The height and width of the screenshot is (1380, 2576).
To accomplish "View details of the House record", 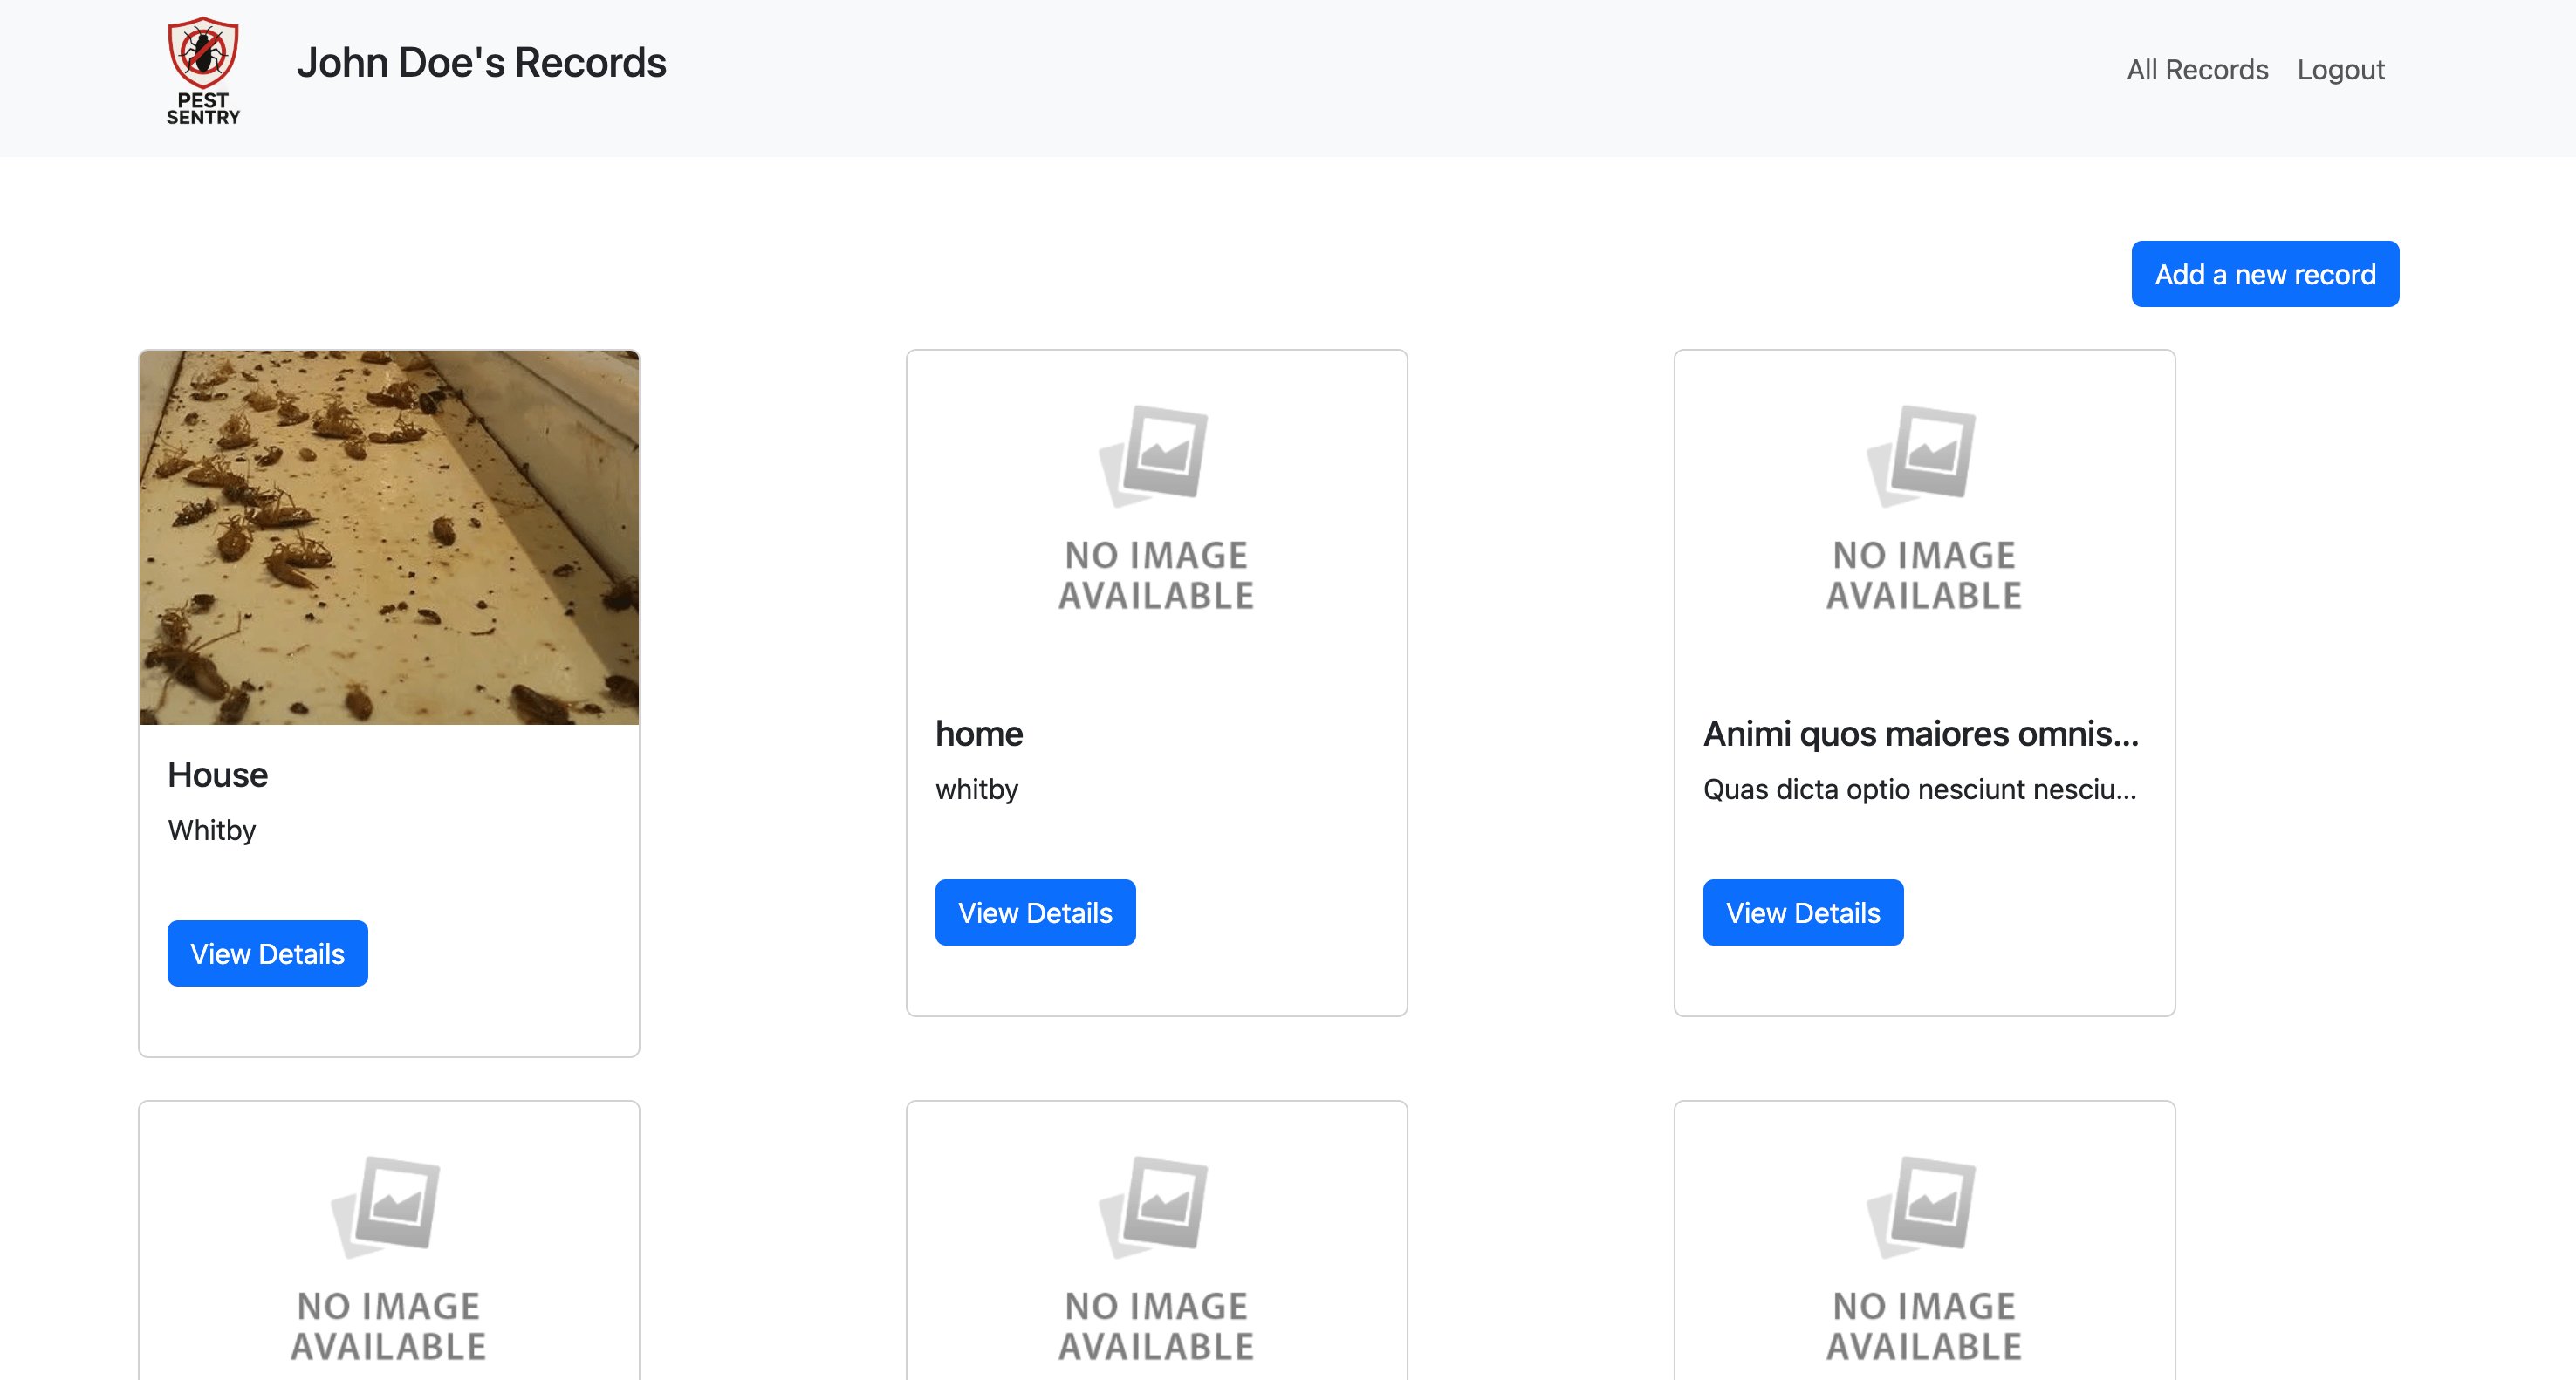I will [267, 953].
